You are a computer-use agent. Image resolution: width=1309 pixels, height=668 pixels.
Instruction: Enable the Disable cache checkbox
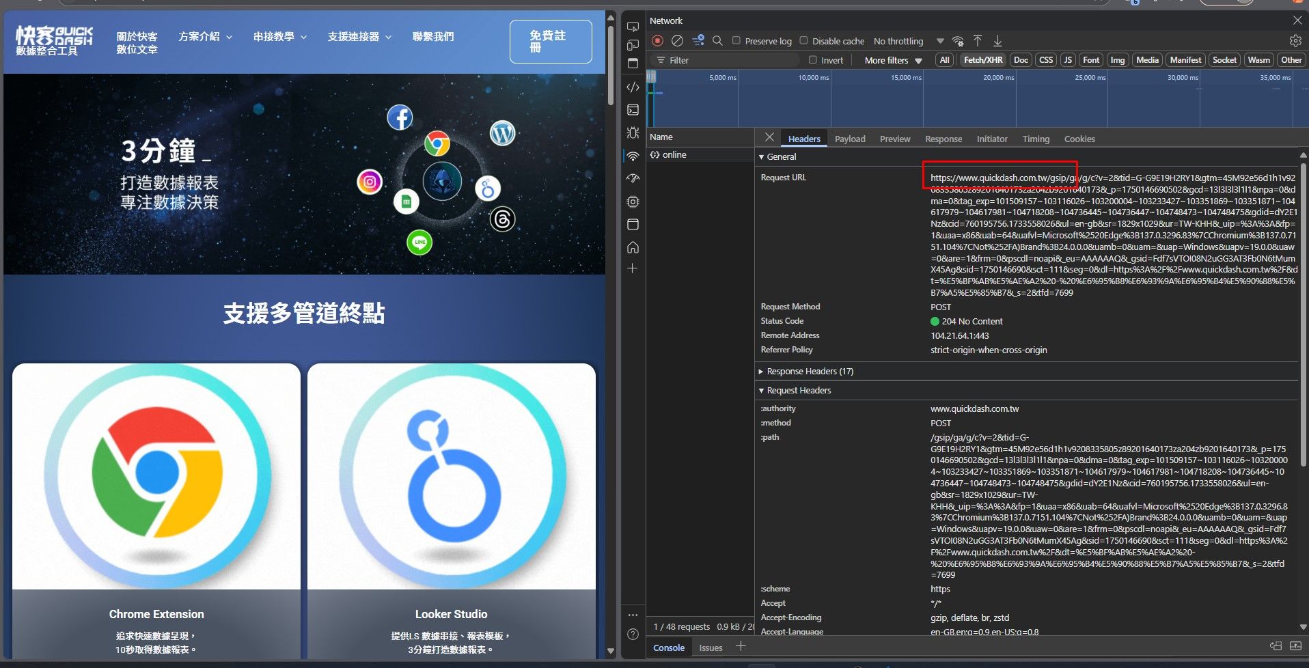tap(803, 40)
